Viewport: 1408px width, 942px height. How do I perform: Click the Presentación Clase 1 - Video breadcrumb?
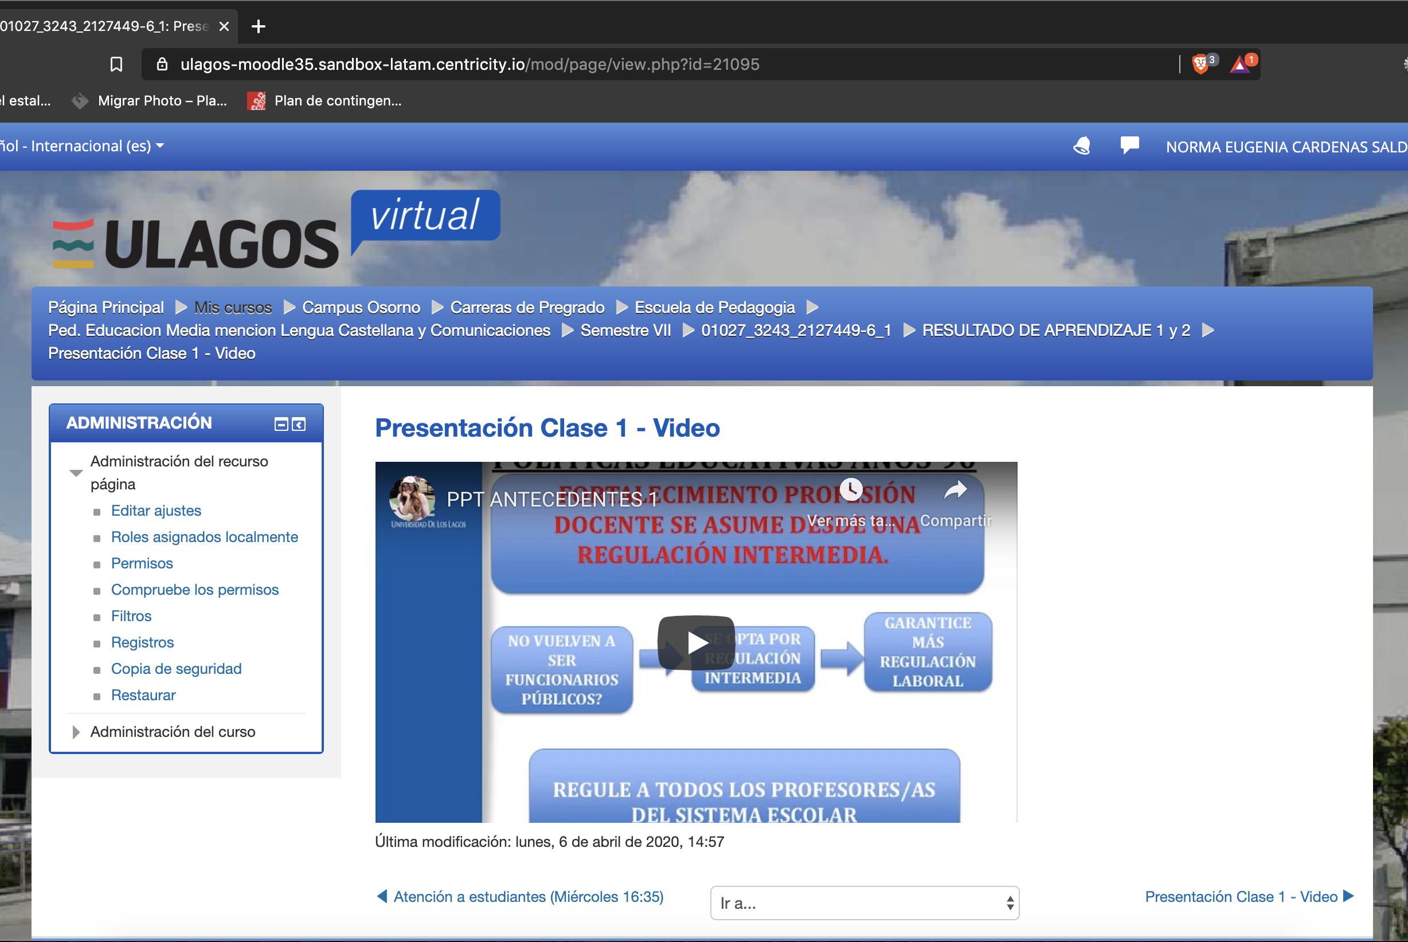pyautogui.click(x=152, y=353)
